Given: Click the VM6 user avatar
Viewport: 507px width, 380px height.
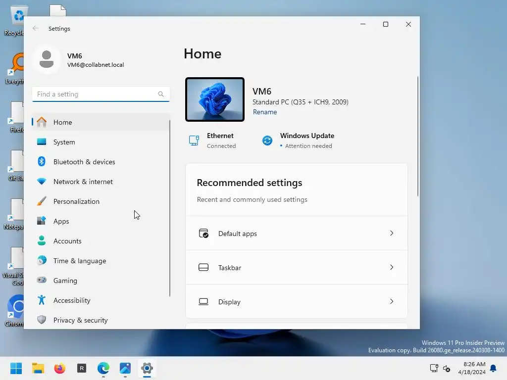Looking at the screenshot, I should tap(47, 59).
